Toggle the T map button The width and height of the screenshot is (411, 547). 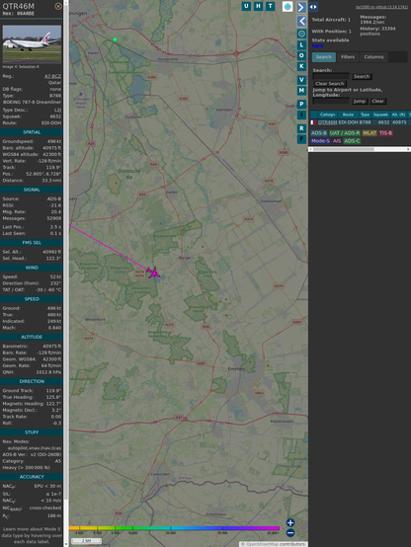271,6
